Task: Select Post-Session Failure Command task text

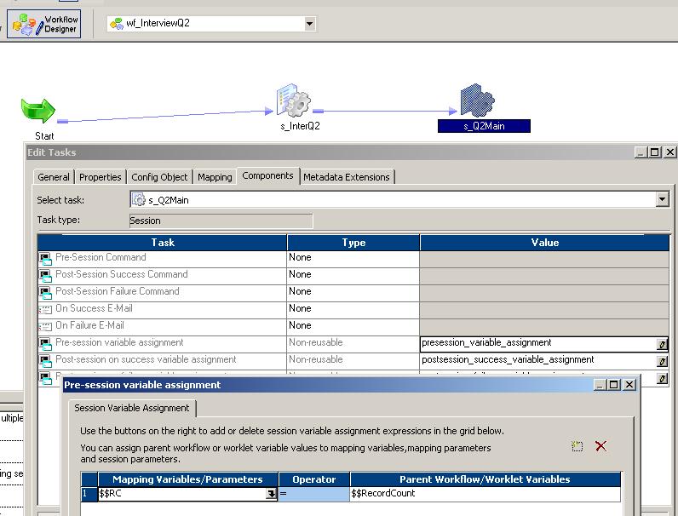Action: (118, 291)
